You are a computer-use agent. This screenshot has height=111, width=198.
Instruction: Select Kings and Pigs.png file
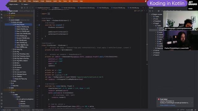coord(20,79)
